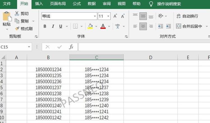The height and width of the screenshot is (123, 210).
Task: Open paste options dropdown under 粘贴
Action: (7, 29)
